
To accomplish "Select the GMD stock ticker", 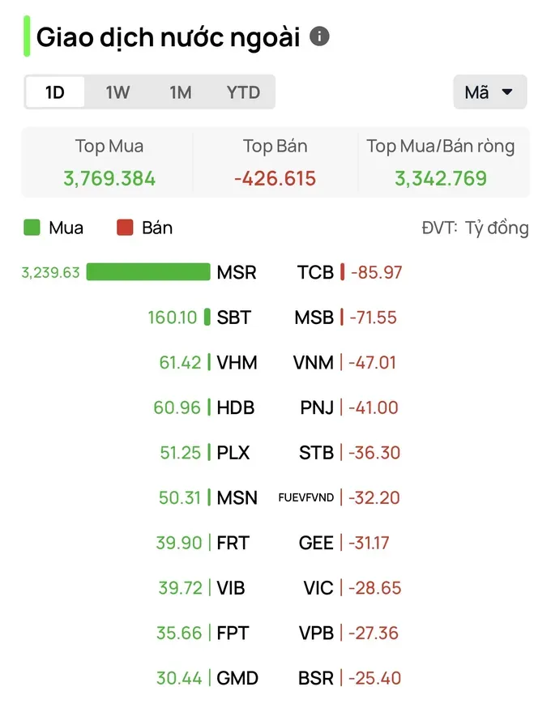I will 237,678.
